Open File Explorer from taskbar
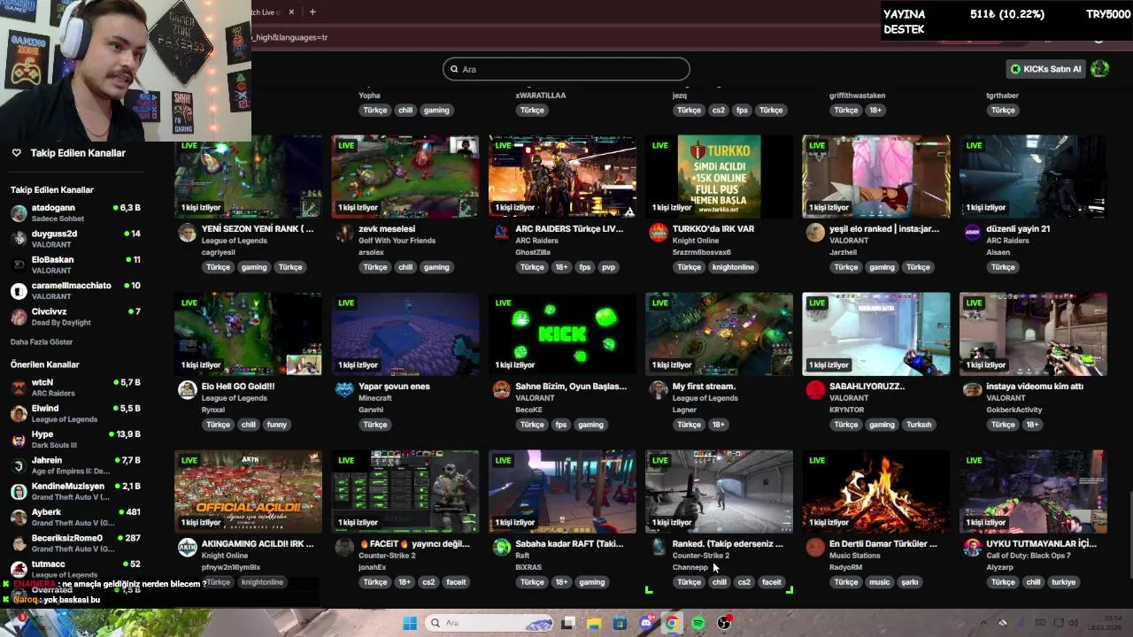 pos(594,623)
